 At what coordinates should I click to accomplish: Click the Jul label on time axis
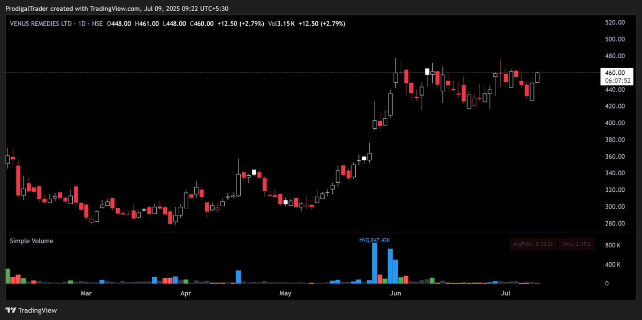click(x=506, y=293)
